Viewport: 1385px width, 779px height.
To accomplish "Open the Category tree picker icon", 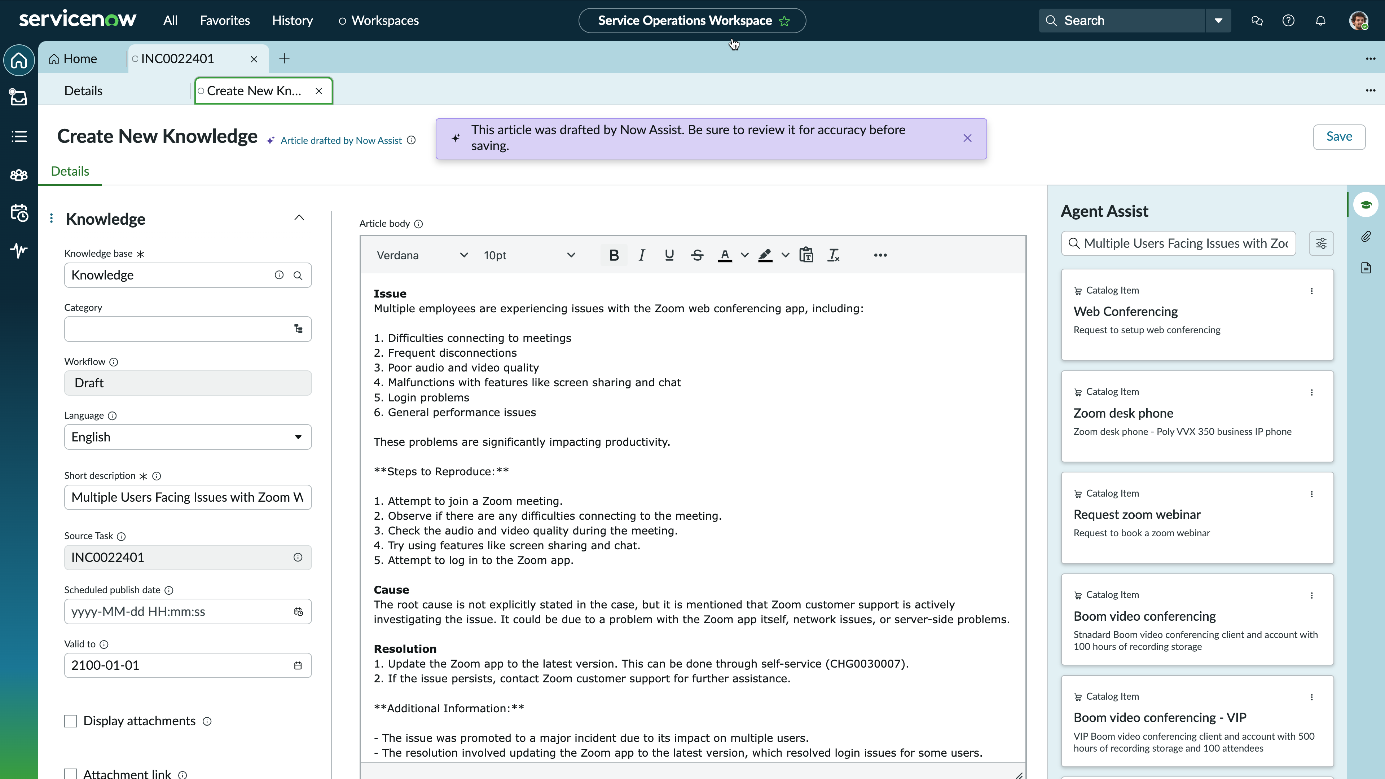I will (298, 329).
